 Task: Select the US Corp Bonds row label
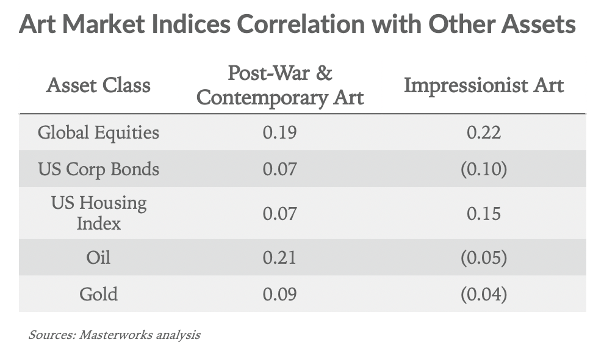click(98, 169)
